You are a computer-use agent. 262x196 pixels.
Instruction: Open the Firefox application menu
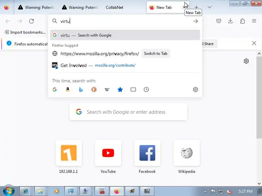tap(254, 21)
